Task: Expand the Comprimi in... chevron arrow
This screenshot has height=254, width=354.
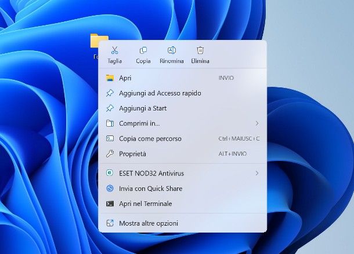Action: (257, 123)
